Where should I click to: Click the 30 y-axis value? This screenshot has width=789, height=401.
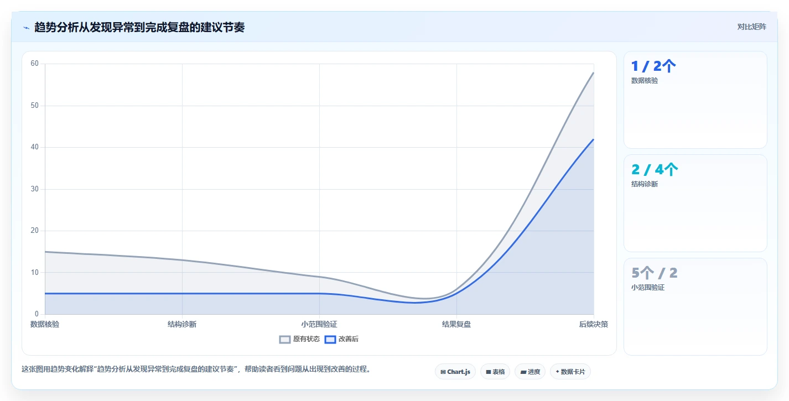point(35,189)
